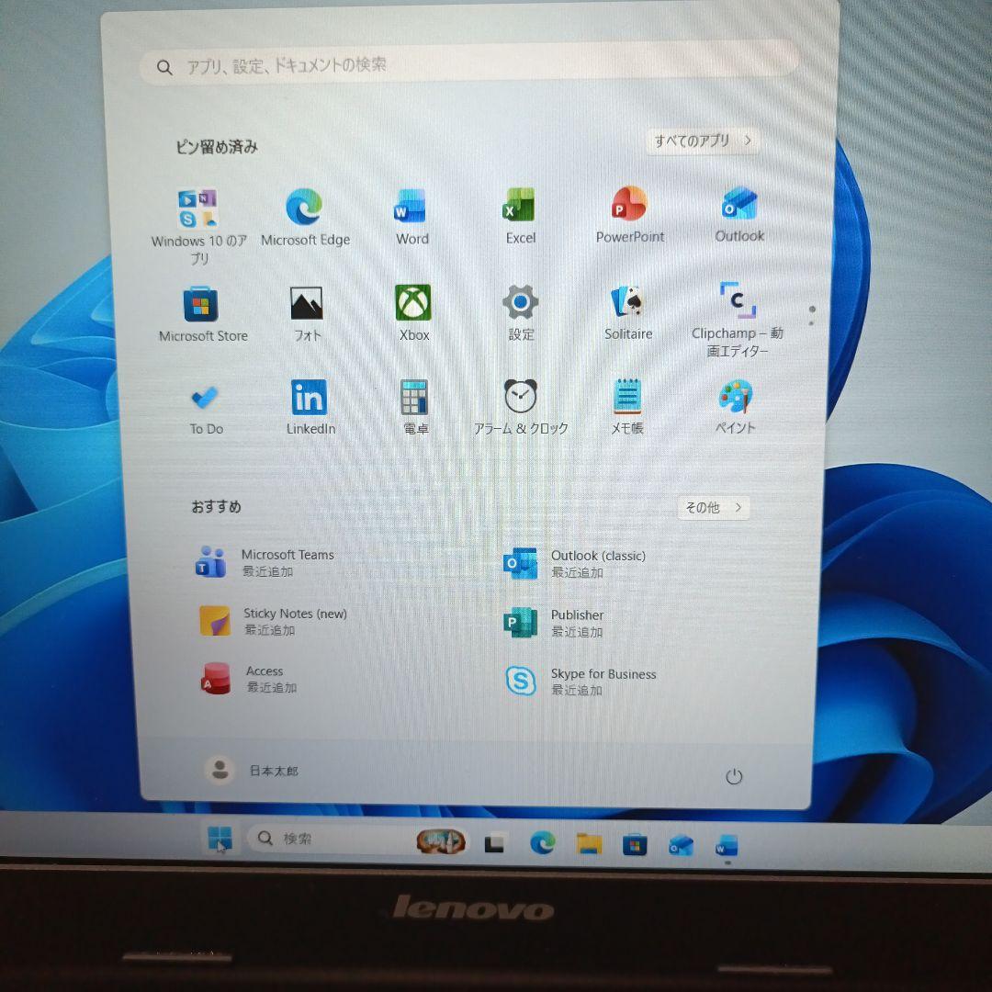Viewport: 992px width, 992px height.
Task: Open recommended Publisher app
Action: click(x=553, y=623)
